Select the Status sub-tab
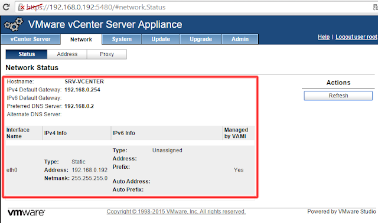 [x=27, y=54]
